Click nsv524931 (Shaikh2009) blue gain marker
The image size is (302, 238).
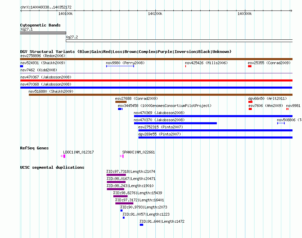[22, 66]
